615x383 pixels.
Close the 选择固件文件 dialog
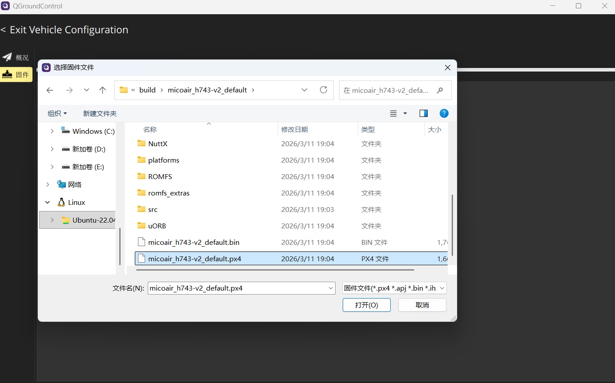pyautogui.click(x=448, y=68)
